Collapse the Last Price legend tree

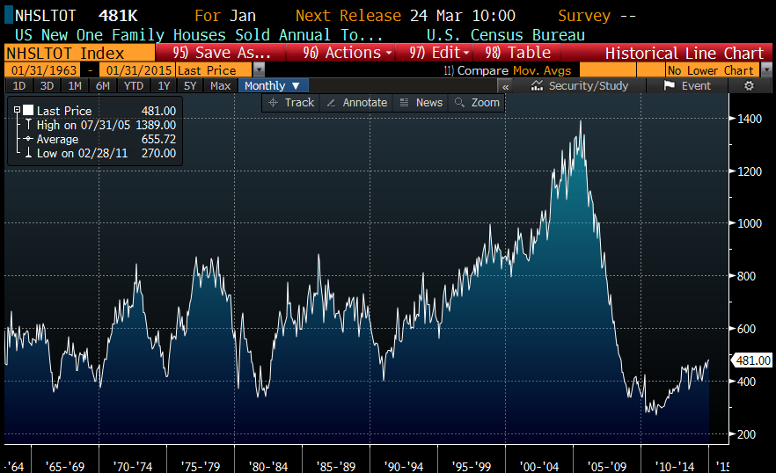pyautogui.click(x=17, y=111)
